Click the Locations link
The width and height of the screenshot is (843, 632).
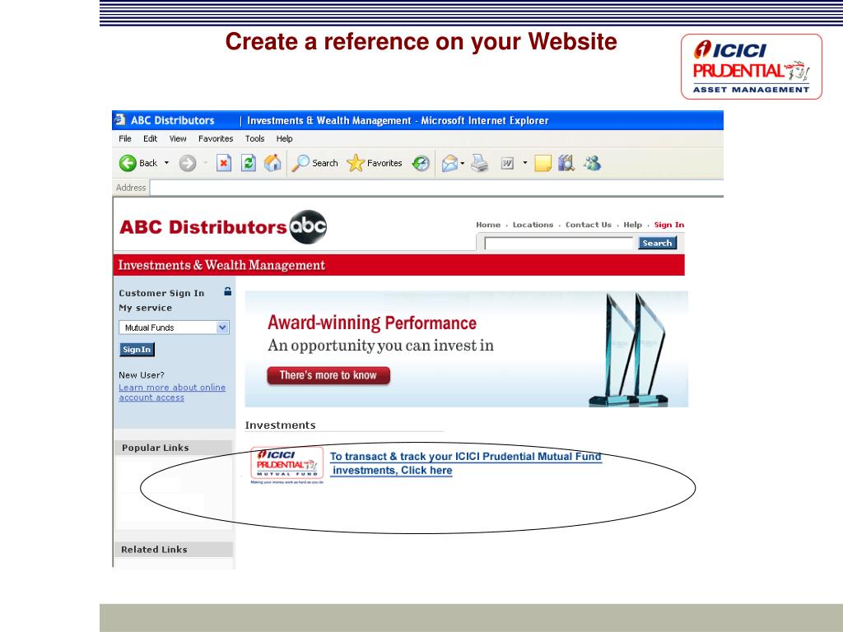[533, 225]
